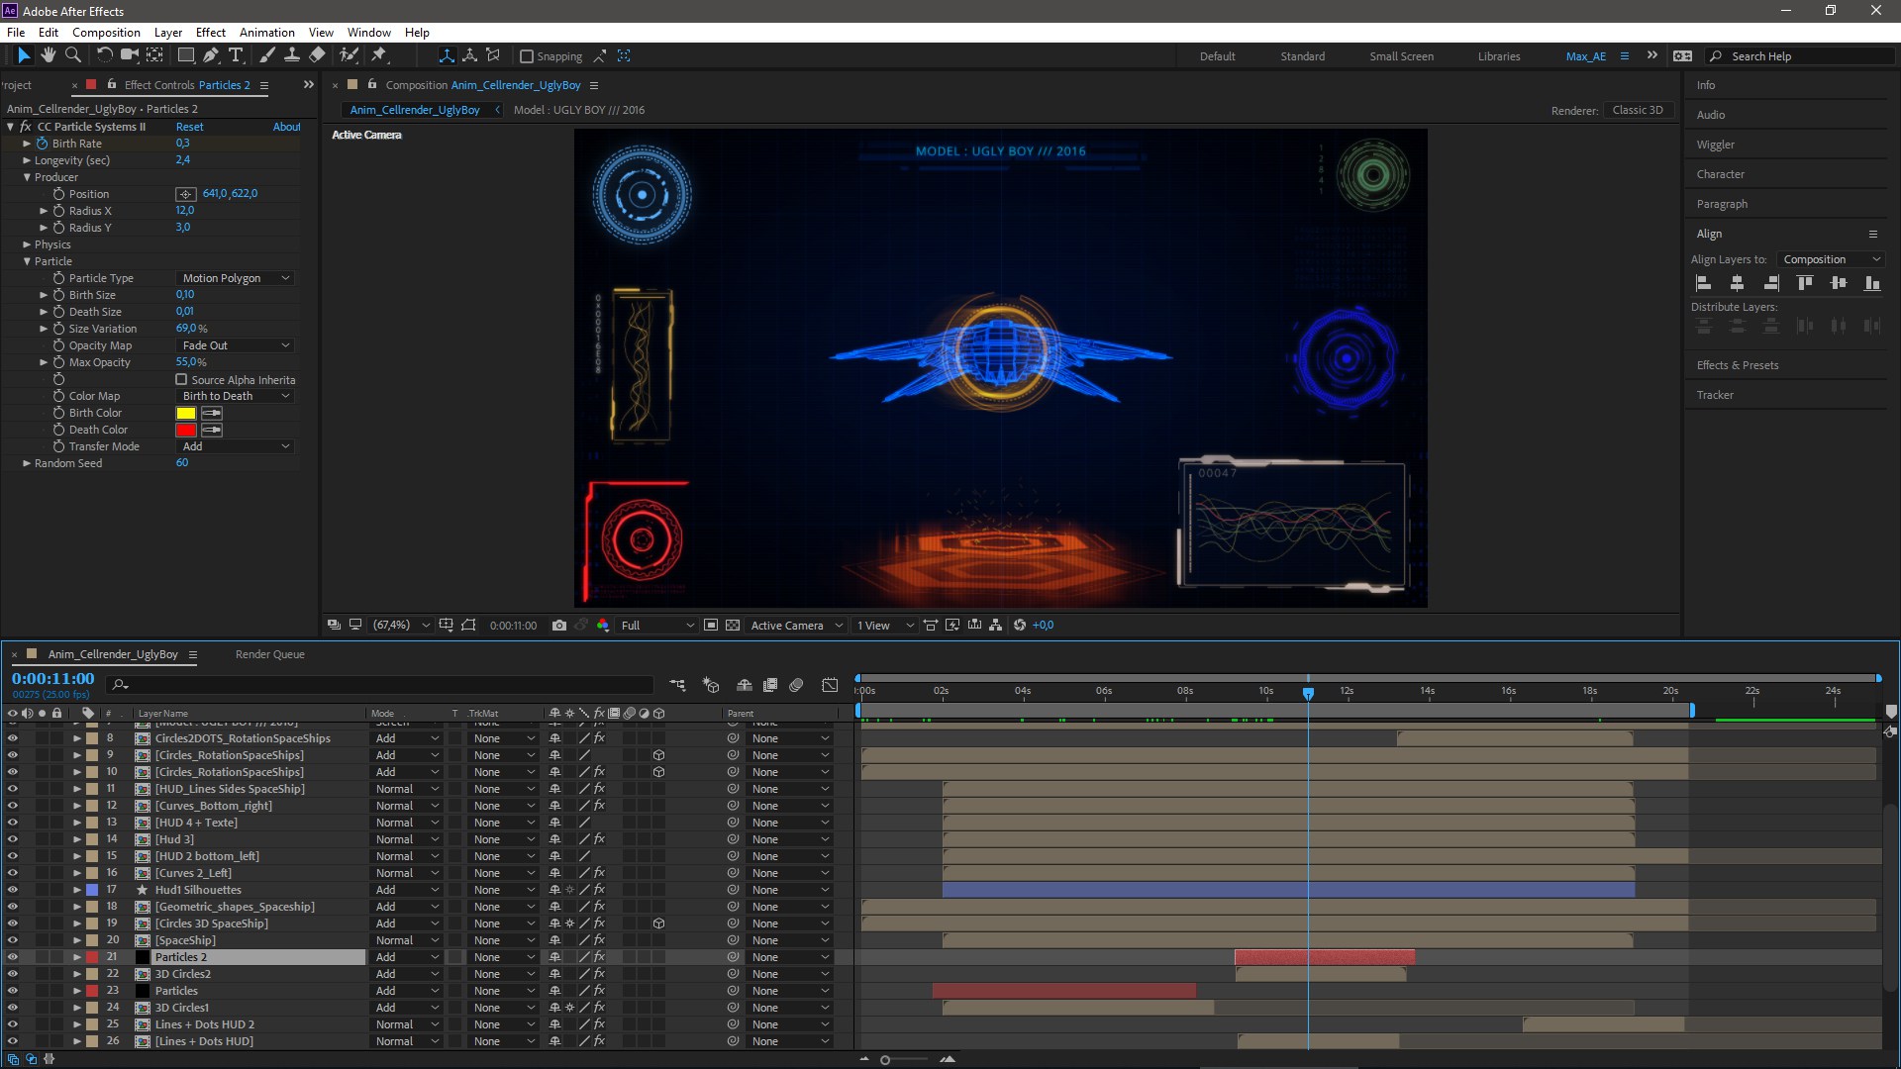1901x1069 pixels.
Task: Click the Effects and Presets panel icon
Action: pyautogui.click(x=1737, y=364)
